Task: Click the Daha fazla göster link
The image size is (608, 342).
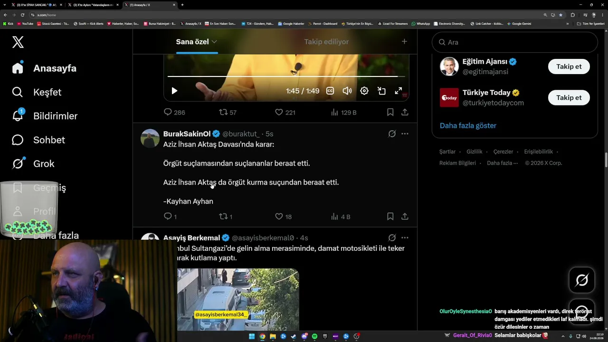Action: pyautogui.click(x=468, y=125)
